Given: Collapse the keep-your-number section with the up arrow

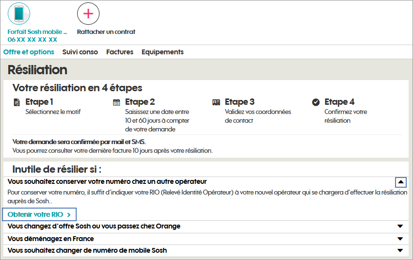Looking at the screenshot, I should tap(400, 182).
